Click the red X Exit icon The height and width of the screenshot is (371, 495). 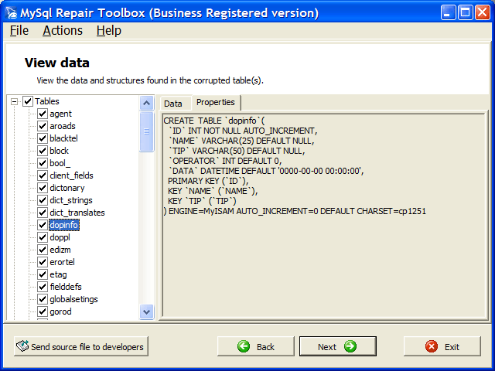tap(432, 346)
